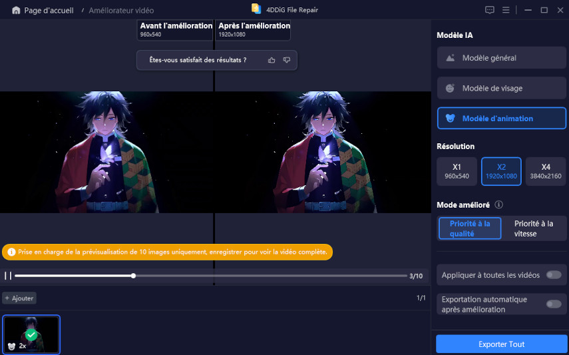The height and width of the screenshot is (355, 569).
Task: Click the preview progress slider handle
Action: coord(134,276)
